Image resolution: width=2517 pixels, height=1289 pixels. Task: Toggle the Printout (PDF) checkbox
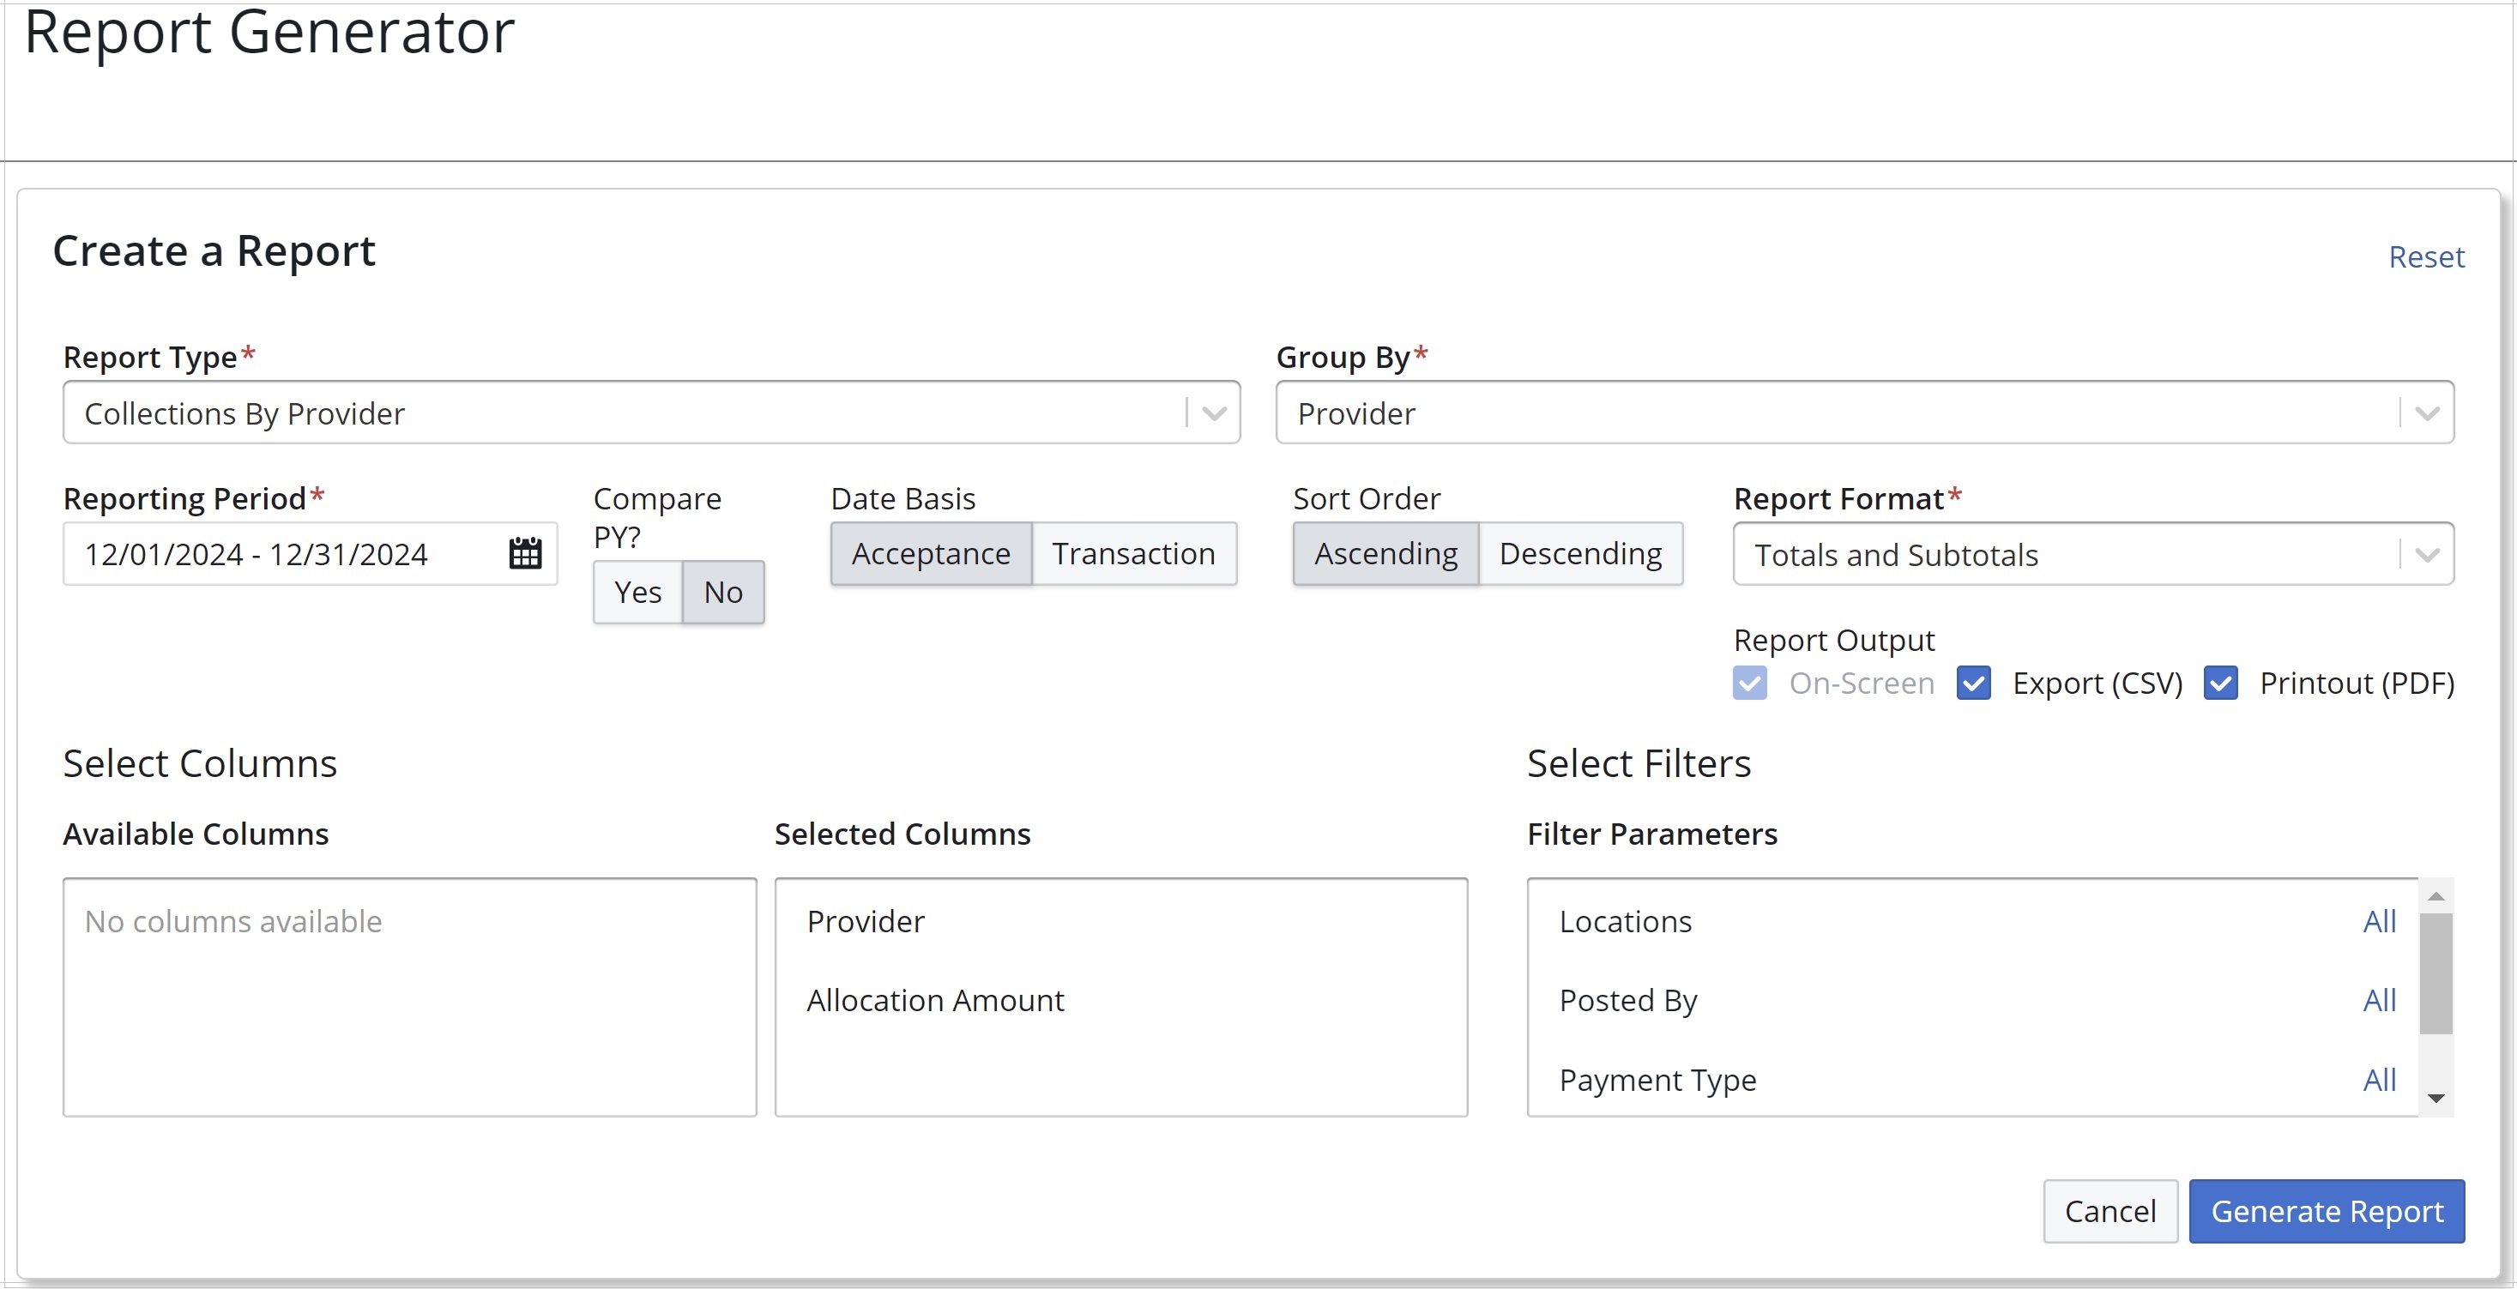click(2221, 684)
